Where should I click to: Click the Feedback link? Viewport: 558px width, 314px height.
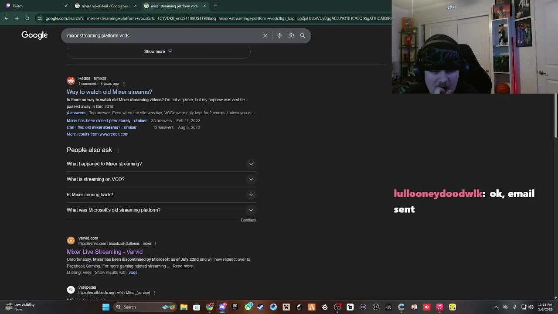(248, 220)
